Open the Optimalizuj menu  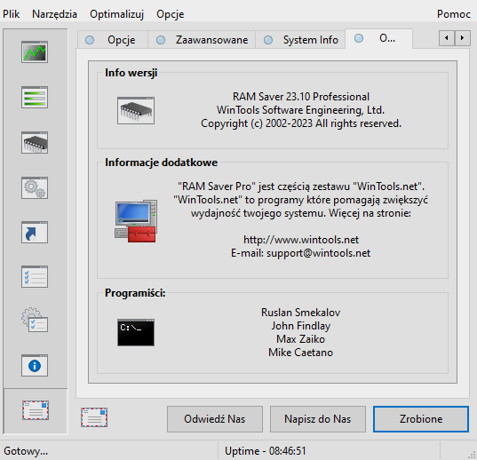tap(116, 14)
